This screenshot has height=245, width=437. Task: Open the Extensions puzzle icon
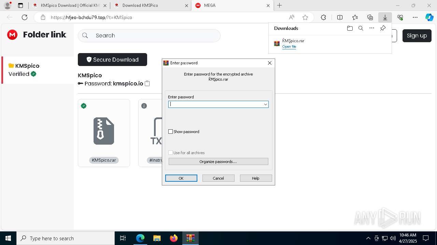click(x=323, y=17)
